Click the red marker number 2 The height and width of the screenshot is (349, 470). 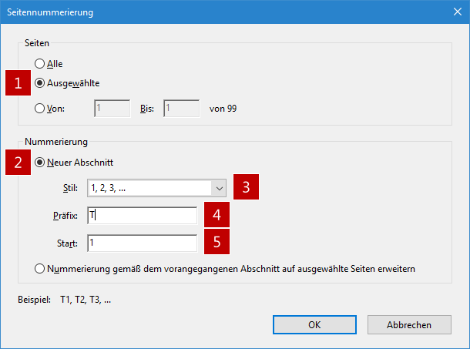[18, 163]
